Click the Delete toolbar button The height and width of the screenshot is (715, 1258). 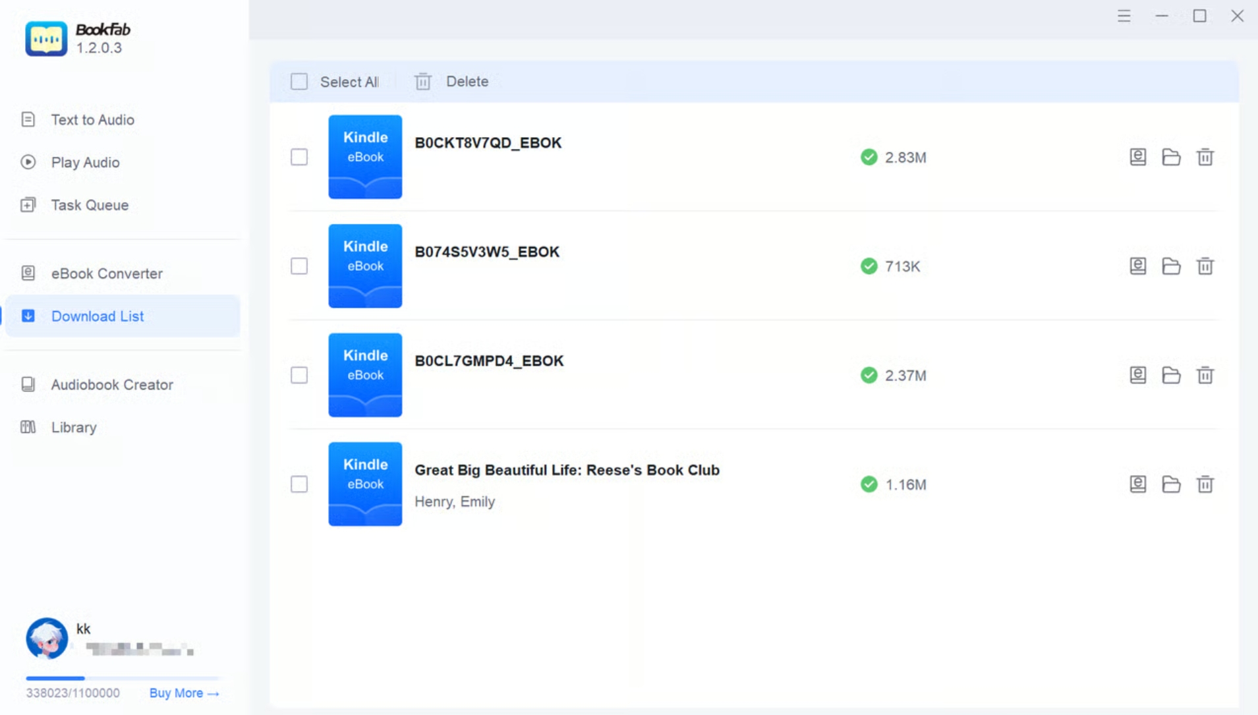pyautogui.click(x=451, y=81)
